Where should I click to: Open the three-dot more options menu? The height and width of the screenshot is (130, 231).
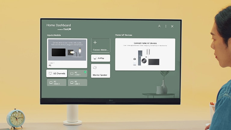coord(166,26)
